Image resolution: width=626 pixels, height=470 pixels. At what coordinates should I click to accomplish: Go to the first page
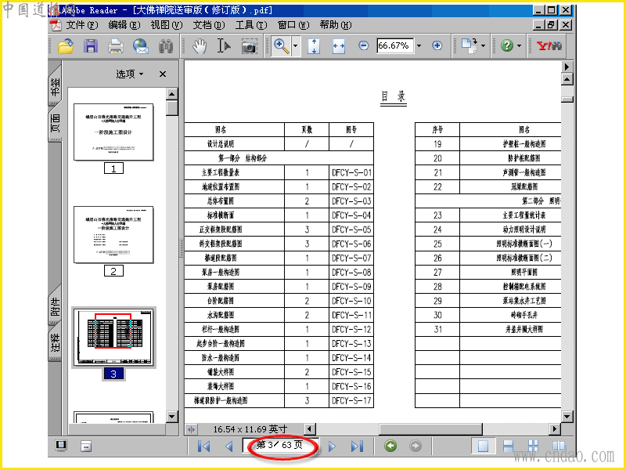point(203,446)
